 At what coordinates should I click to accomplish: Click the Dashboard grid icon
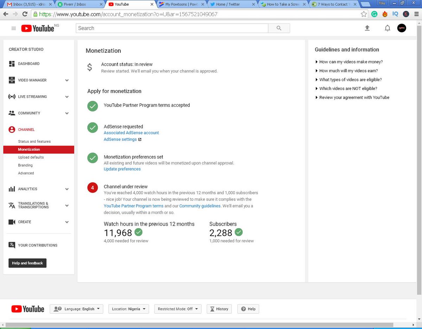coord(12,64)
